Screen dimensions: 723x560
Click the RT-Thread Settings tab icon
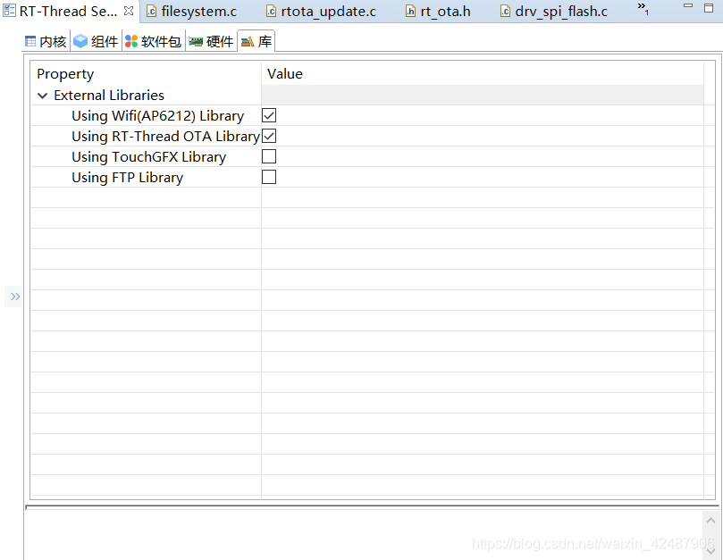9,11
